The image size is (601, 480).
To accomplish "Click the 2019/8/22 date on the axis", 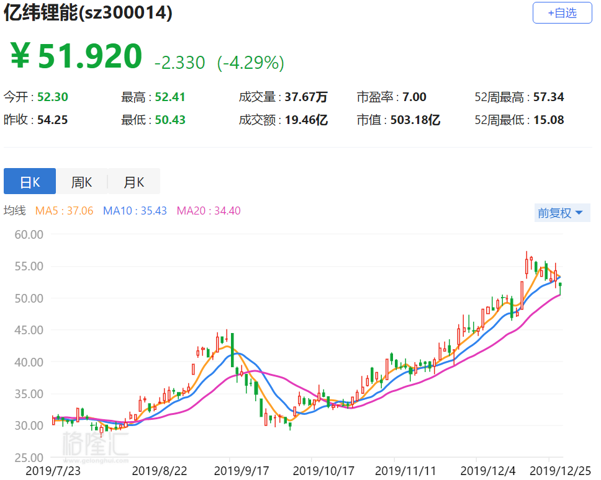I will pyautogui.click(x=160, y=471).
